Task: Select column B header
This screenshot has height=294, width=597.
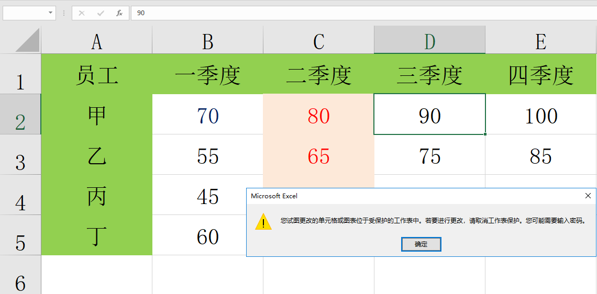Action: pos(207,40)
